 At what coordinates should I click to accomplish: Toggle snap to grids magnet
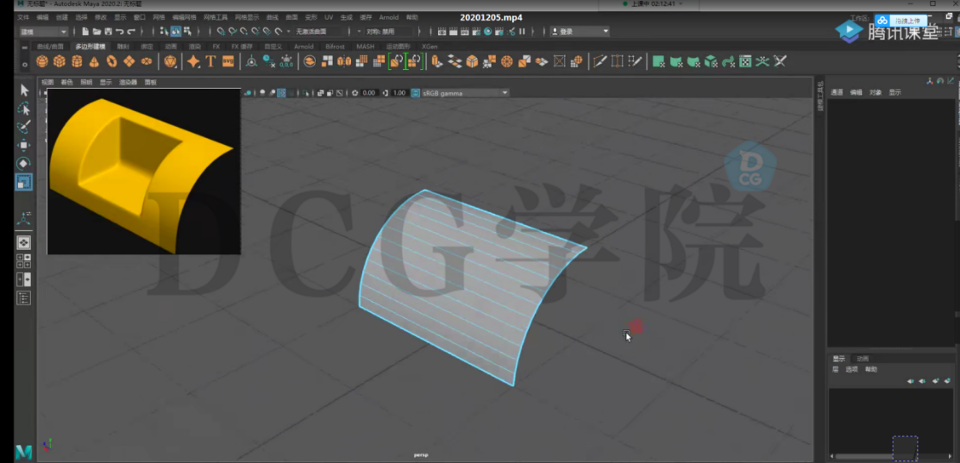click(x=221, y=31)
